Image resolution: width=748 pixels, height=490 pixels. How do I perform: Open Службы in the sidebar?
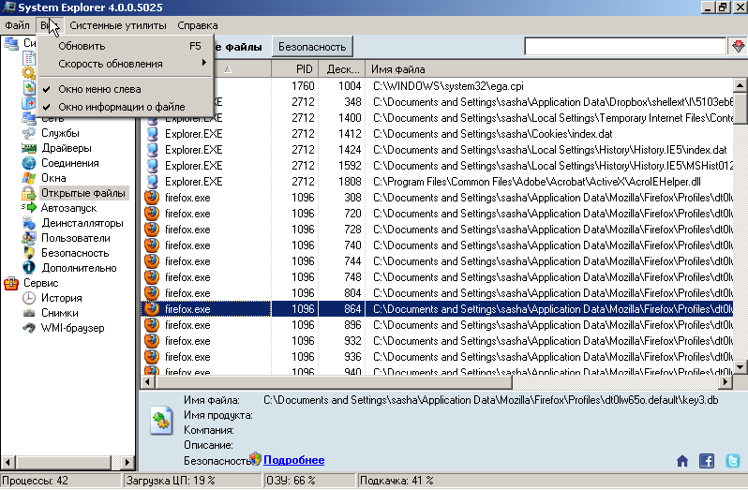[60, 133]
